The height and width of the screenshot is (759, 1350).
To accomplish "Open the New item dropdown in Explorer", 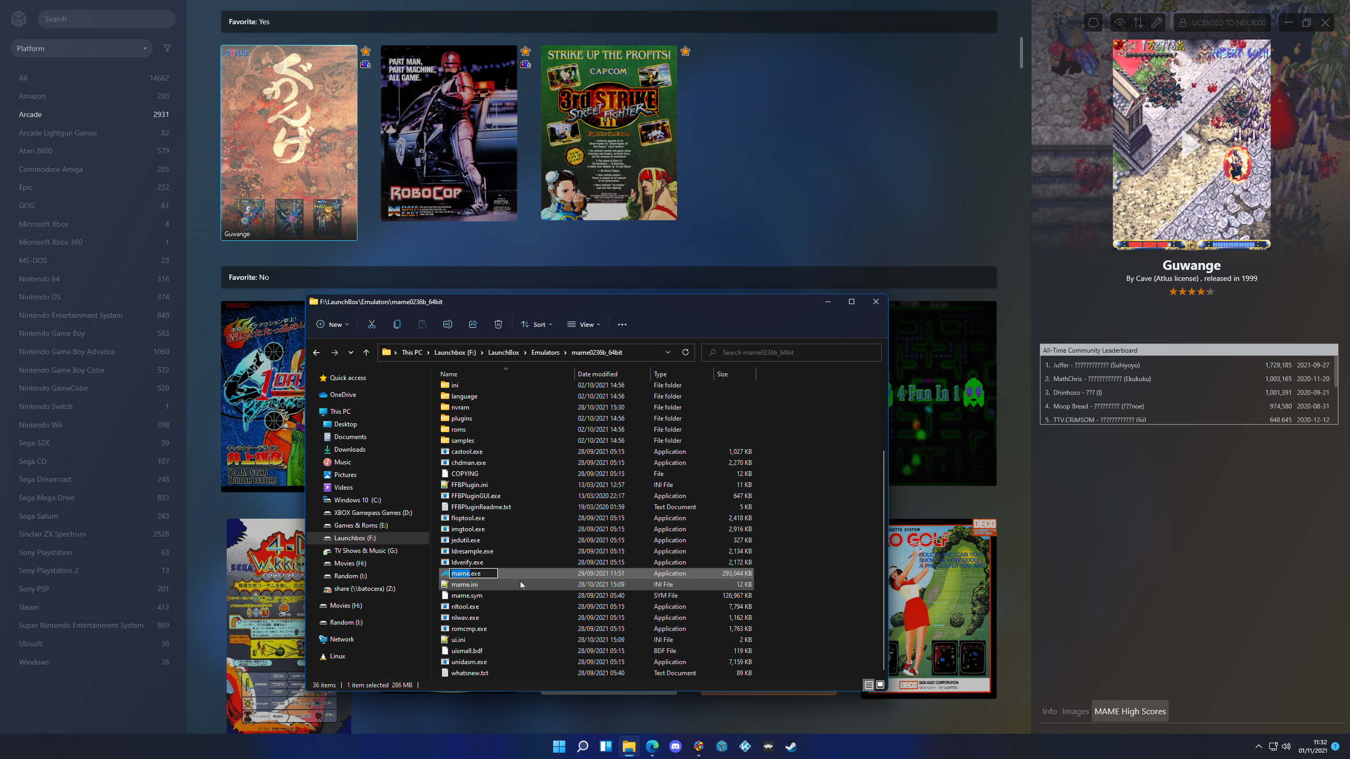I will coord(333,324).
